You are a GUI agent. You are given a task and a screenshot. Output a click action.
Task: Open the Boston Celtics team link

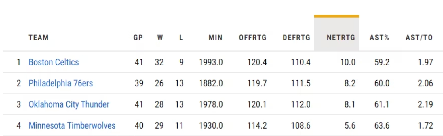54,62
